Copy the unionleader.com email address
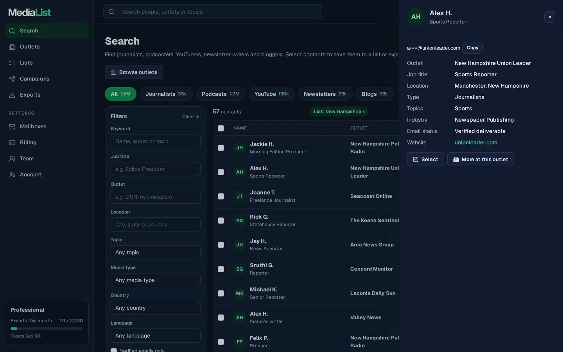Image resolution: width=563 pixels, height=352 pixels. tap(472, 48)
